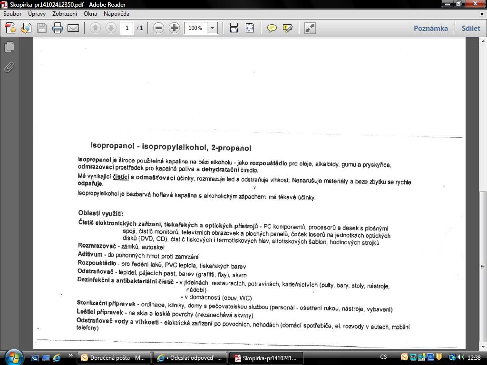Open the Poznámka pane
Screen dimensions: 487x365
430,28
